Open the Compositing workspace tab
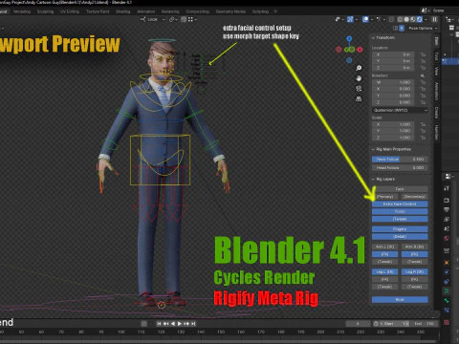 point(198,11)
